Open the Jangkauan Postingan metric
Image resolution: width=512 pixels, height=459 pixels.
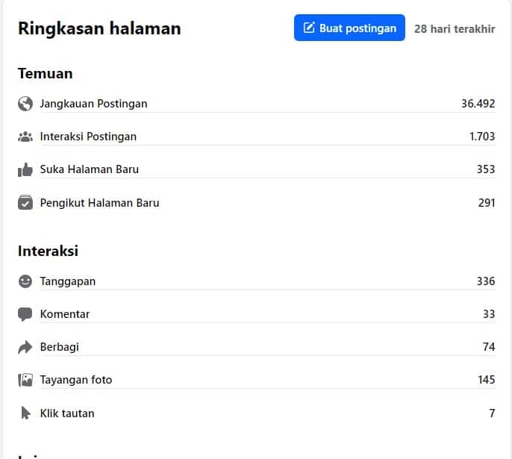coord(93,104)
